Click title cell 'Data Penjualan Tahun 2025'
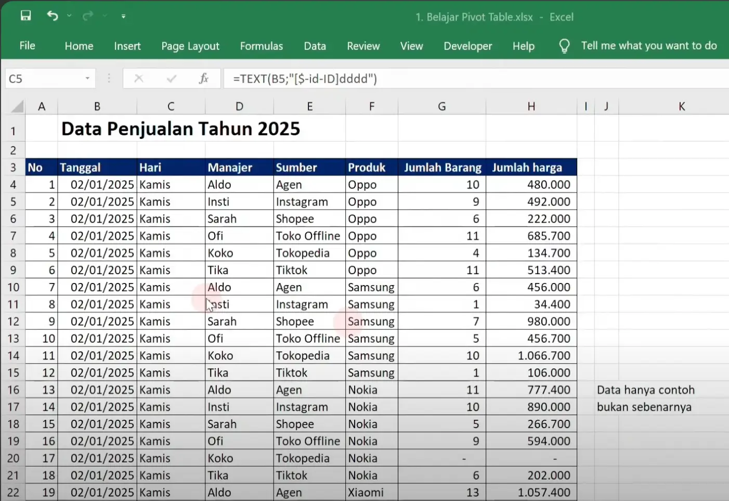 click(180, 129)
